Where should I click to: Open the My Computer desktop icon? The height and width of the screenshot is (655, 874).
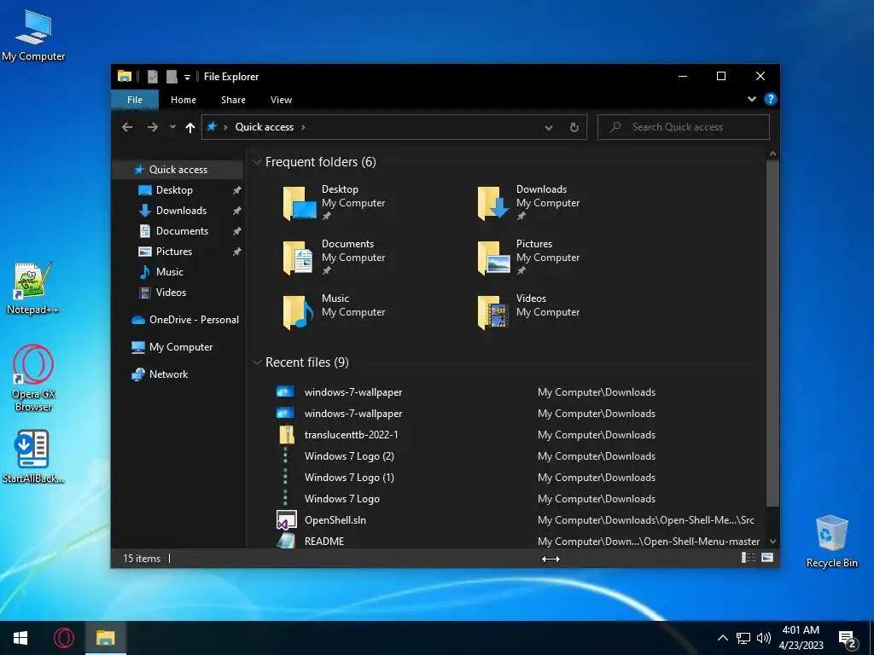33,36
